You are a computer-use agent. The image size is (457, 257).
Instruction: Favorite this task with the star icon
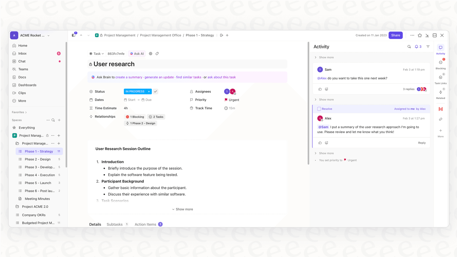[420, 35]
